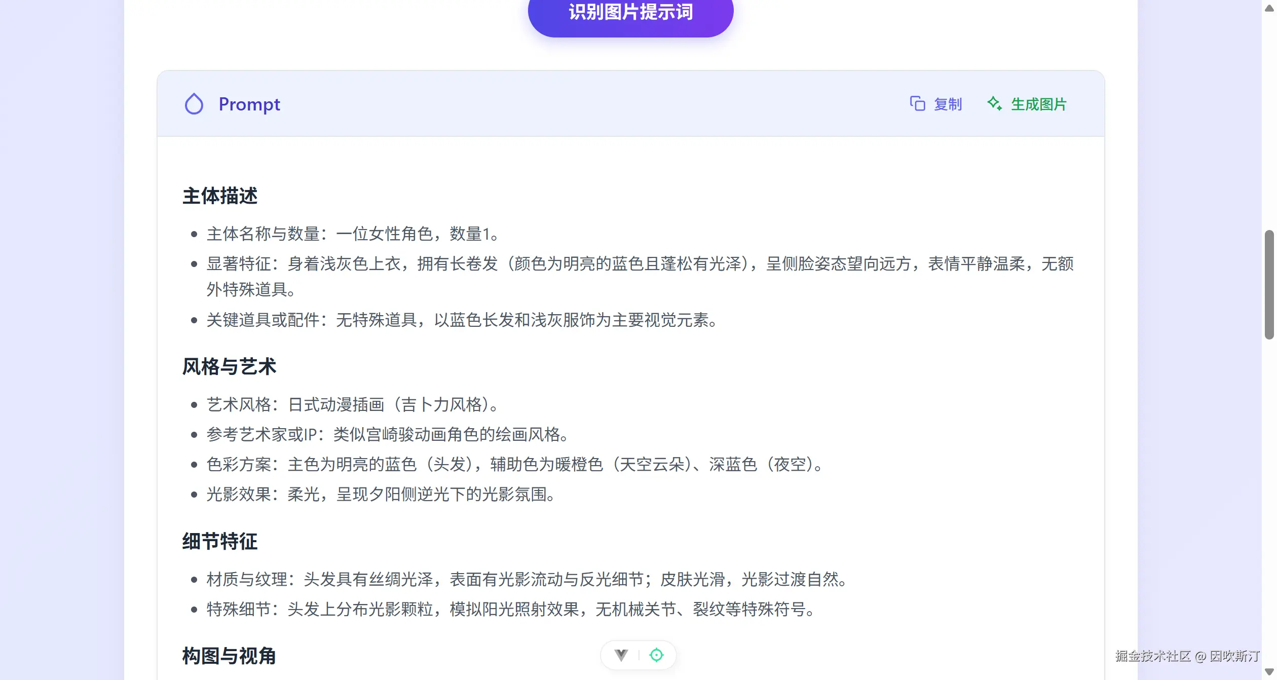Collapse the Prompt panel from its header
Screen dimensions: 1277x680
coord(631,104)
